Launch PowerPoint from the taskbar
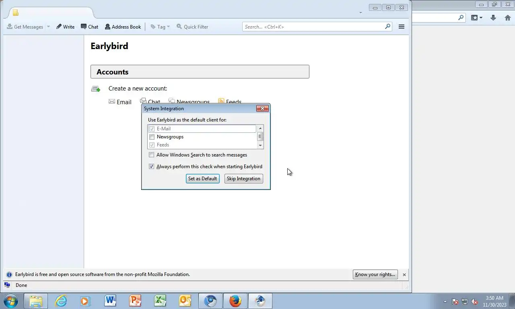This screenshot has height=309, width=515. pos(135,301)
